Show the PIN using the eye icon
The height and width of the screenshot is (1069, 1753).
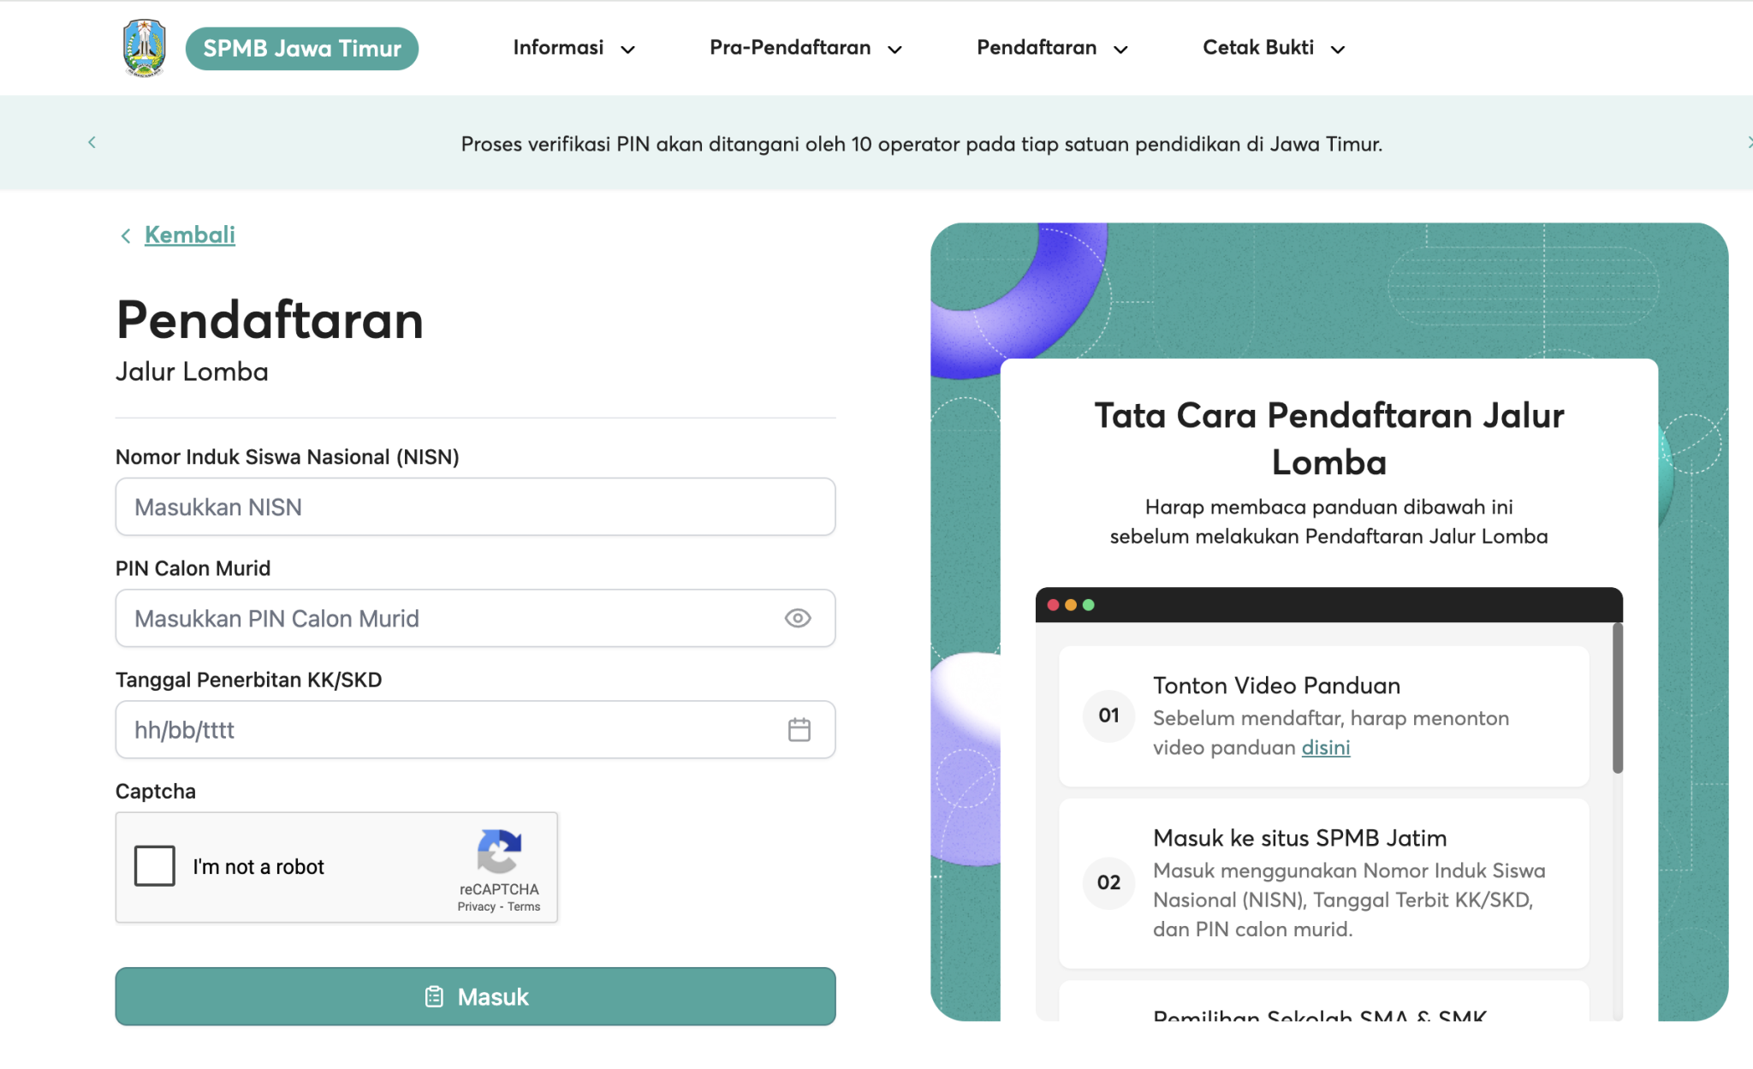[x=797, y=618]
